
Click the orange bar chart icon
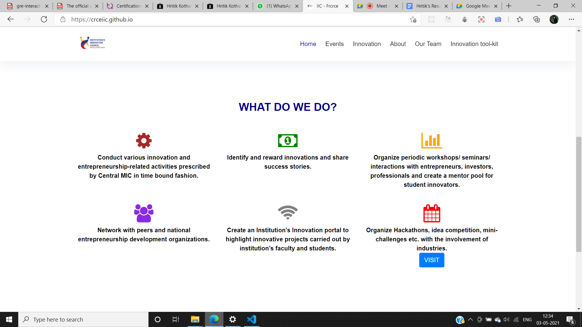coord(432,140)
